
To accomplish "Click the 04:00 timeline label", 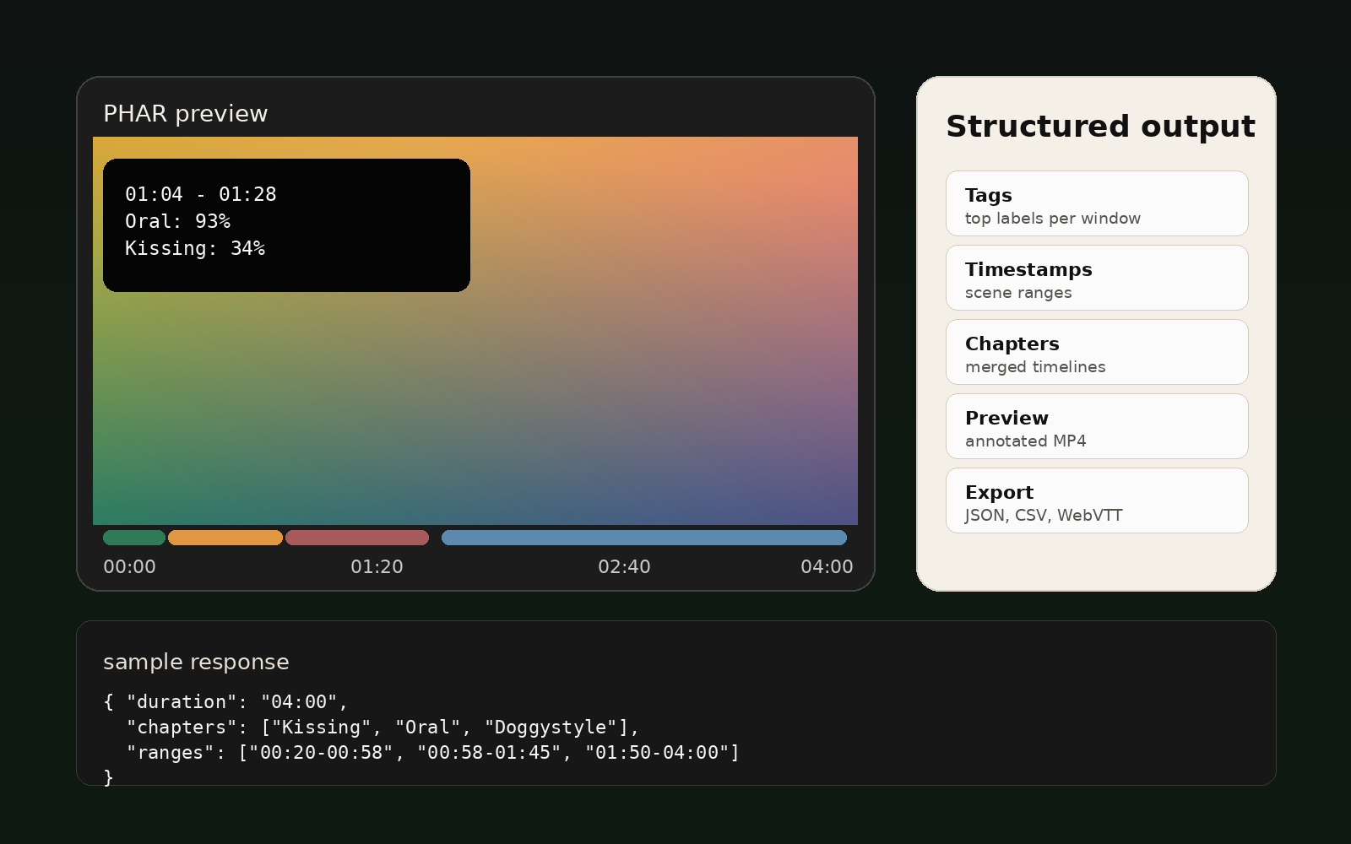I will (x=827, y=566).
